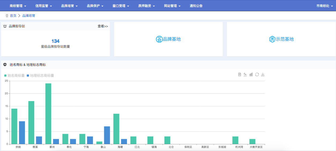The image size is (336, 151).
Task: Open the 信用监管 dropdown menu
Action: coord(44,6)
